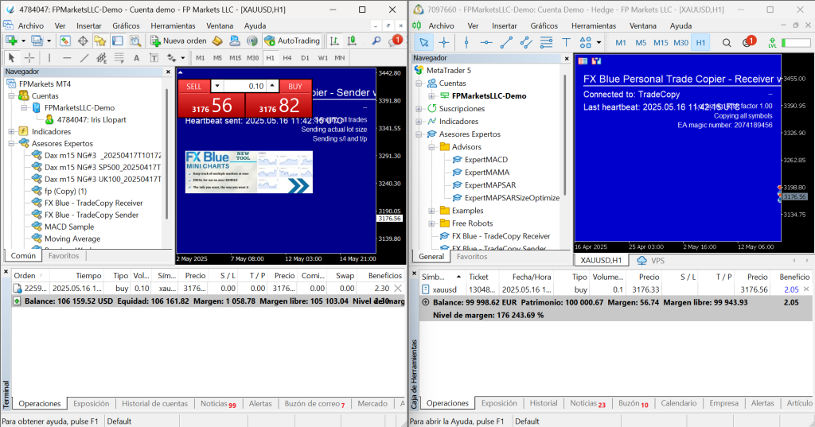This screenshot has width=815, height=427.
Task: Open the MetaEditor book icon in MT4
Action: [217, 41]
